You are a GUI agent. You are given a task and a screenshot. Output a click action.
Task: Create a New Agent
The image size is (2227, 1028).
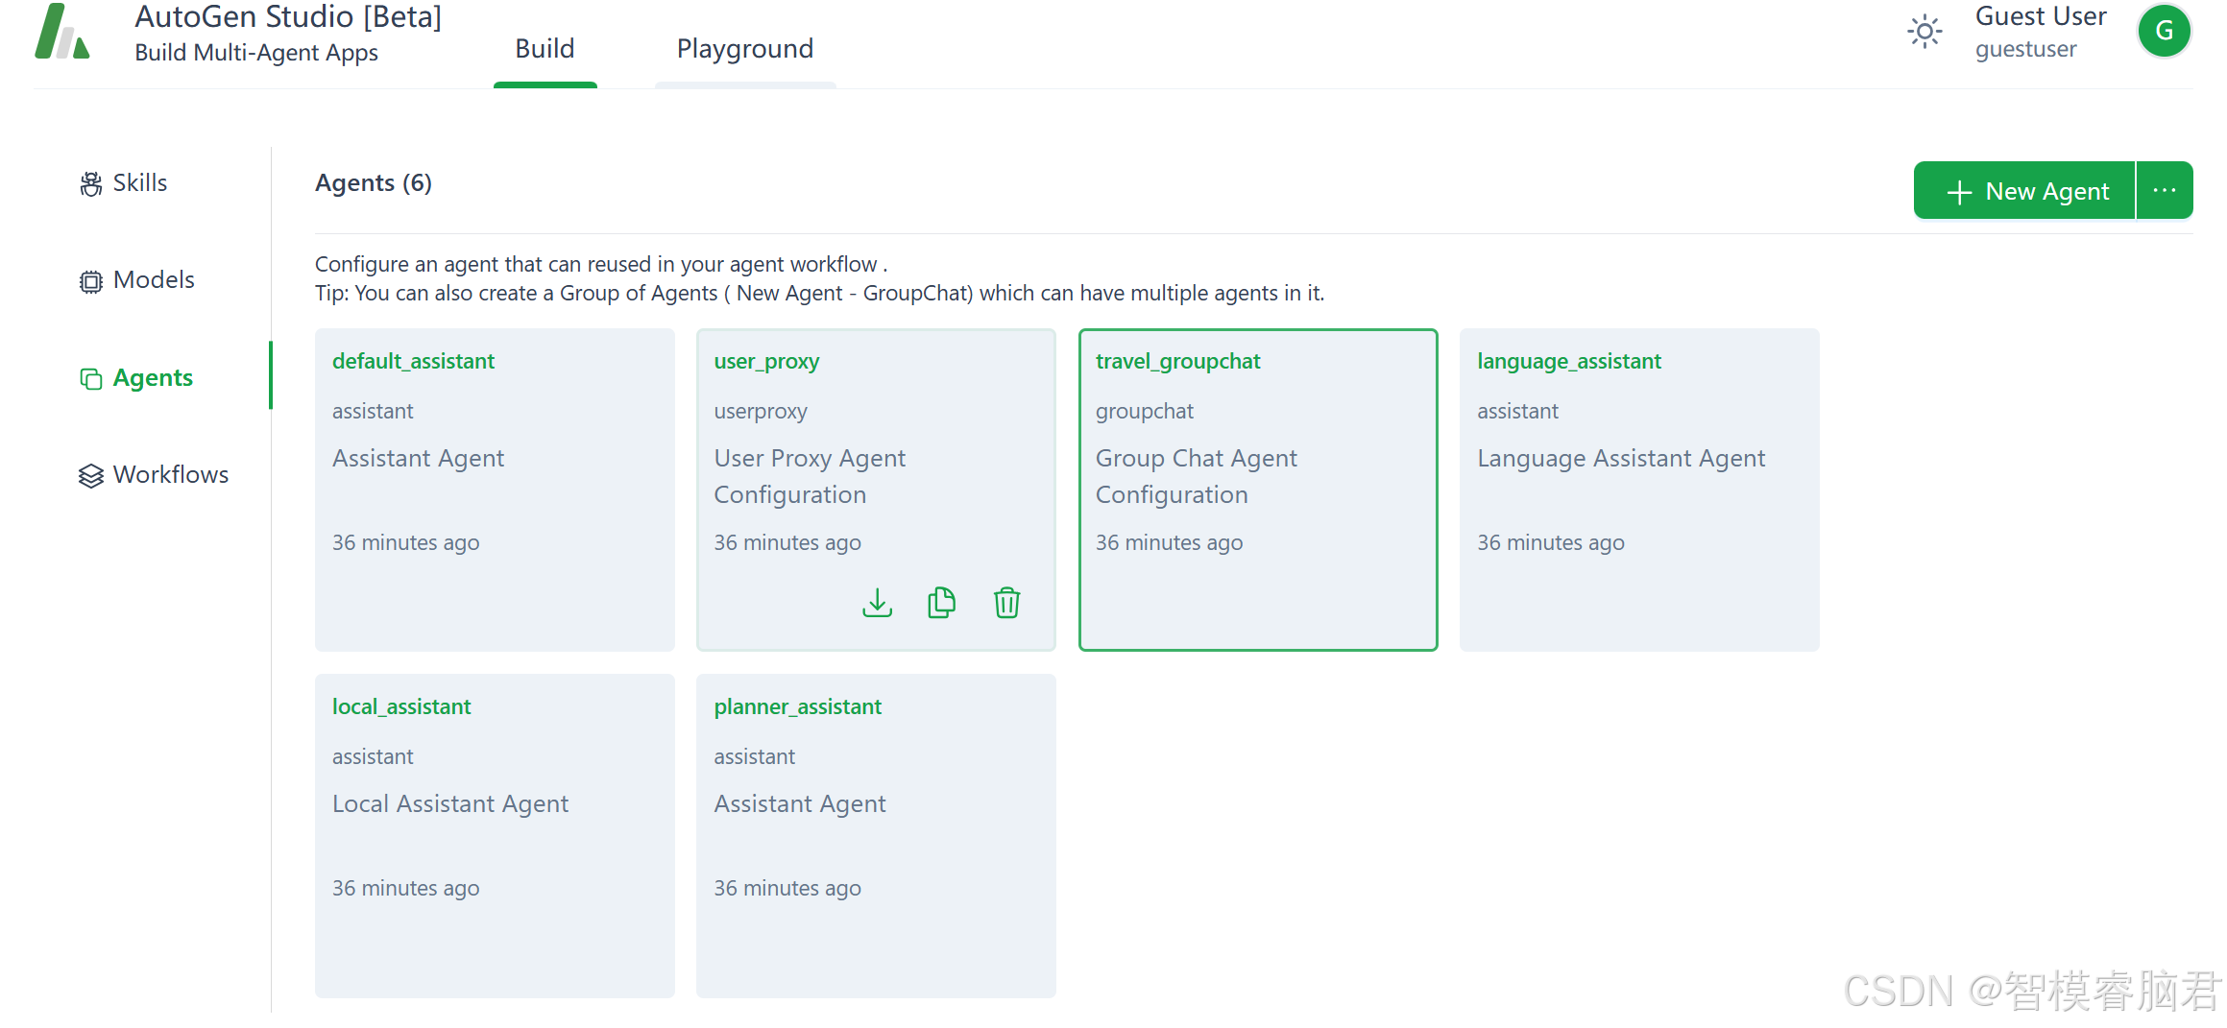(x=2024, y=190)
